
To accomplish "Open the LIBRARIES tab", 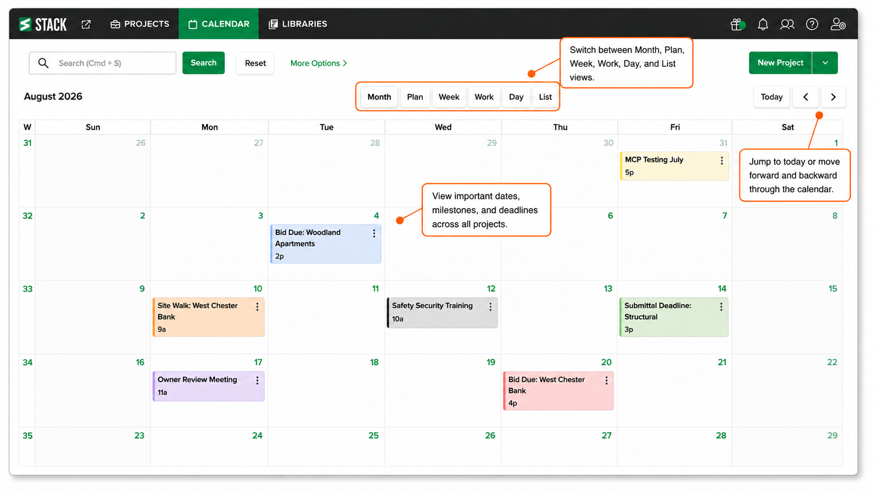I will [297, 24].
